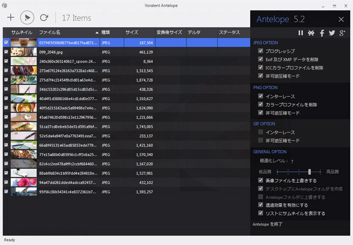Select file 275d7f4c21454f8c0d01a63e4d
The image size is (353, 245).
(67, 80)
